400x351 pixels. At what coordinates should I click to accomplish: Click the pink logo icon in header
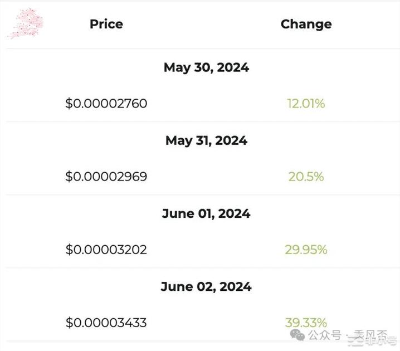pyautogui.click(x=26, y=23)
